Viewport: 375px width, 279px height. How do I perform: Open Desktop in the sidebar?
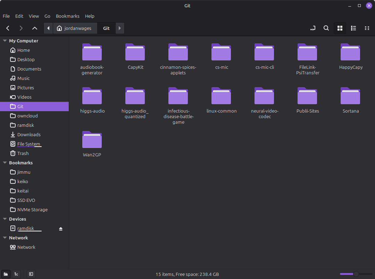(34, 59)
